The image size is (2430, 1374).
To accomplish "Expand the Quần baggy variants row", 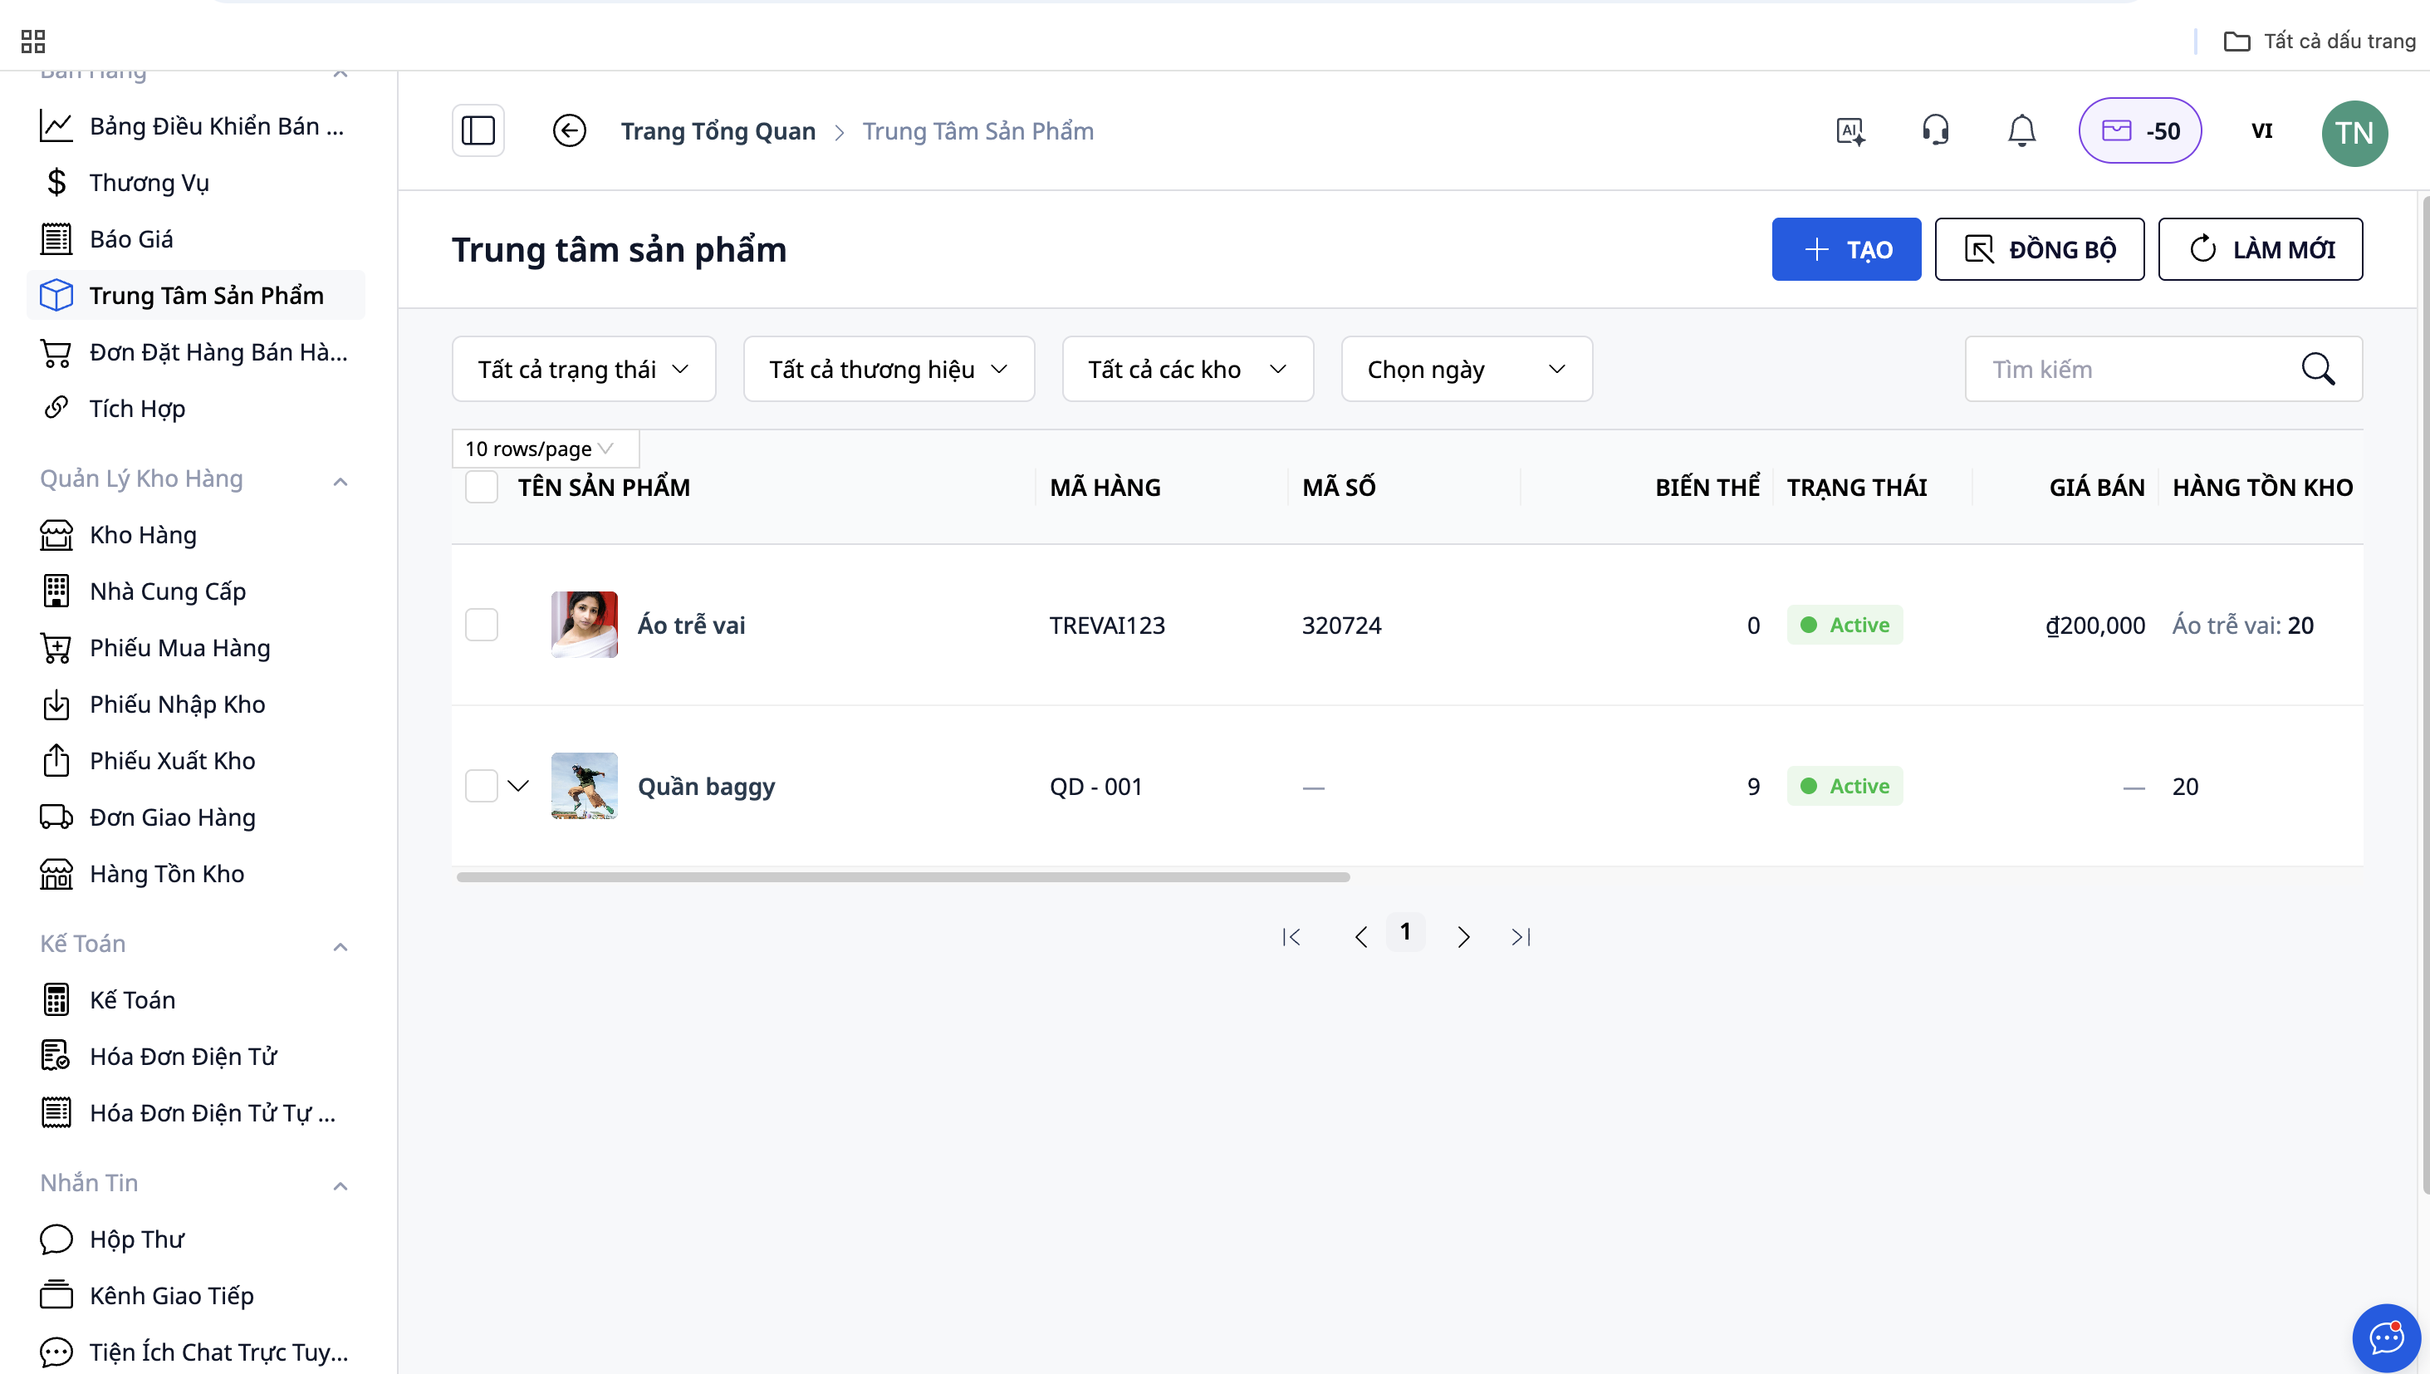I will (x=518, y=786).
